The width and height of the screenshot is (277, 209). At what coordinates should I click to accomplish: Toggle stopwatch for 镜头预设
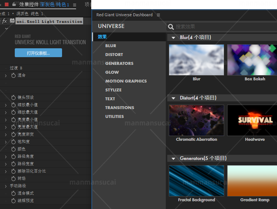click(13, 98)
